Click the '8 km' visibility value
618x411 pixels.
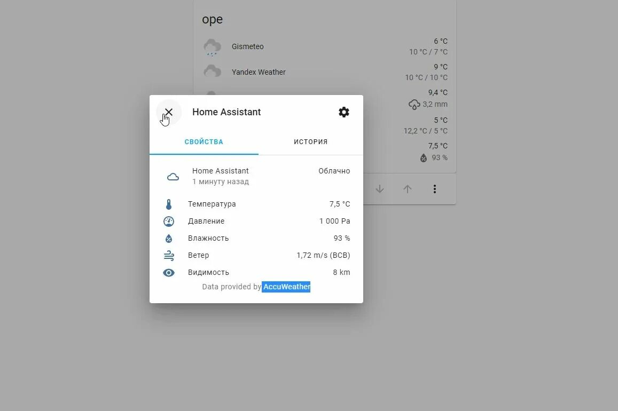click(341, 272)
